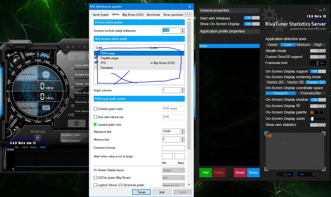Enable Show own statistics toggle
This screenshot has height=197, width=331.
[x=318, y=125]
